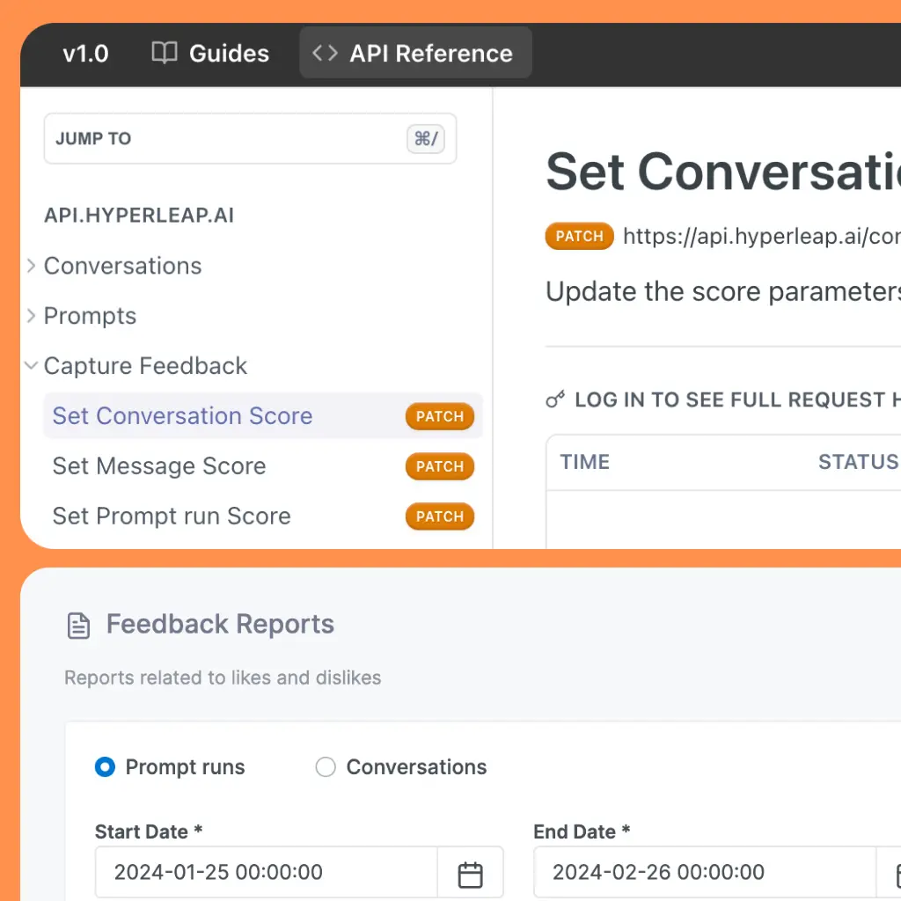The image size is (901, 901).
Task: Click the Guides book icon
Action: pos(165,53)
